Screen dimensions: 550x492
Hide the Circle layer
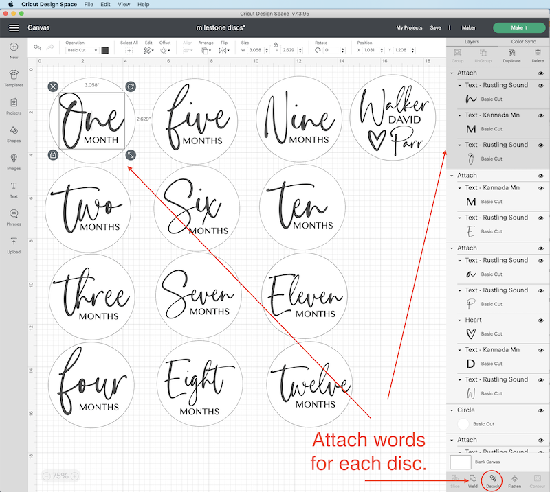[541, 410]
